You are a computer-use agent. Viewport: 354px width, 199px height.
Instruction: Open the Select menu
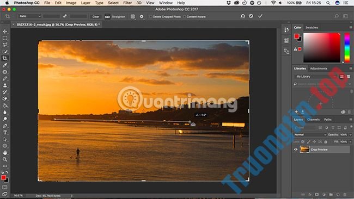[x=113, y=3]
